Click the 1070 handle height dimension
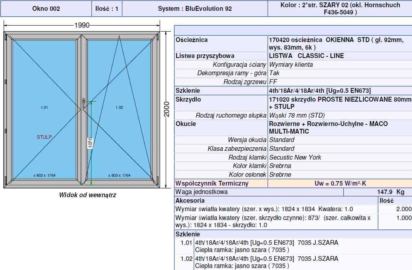The image size is (412, 270). [91, 142]
